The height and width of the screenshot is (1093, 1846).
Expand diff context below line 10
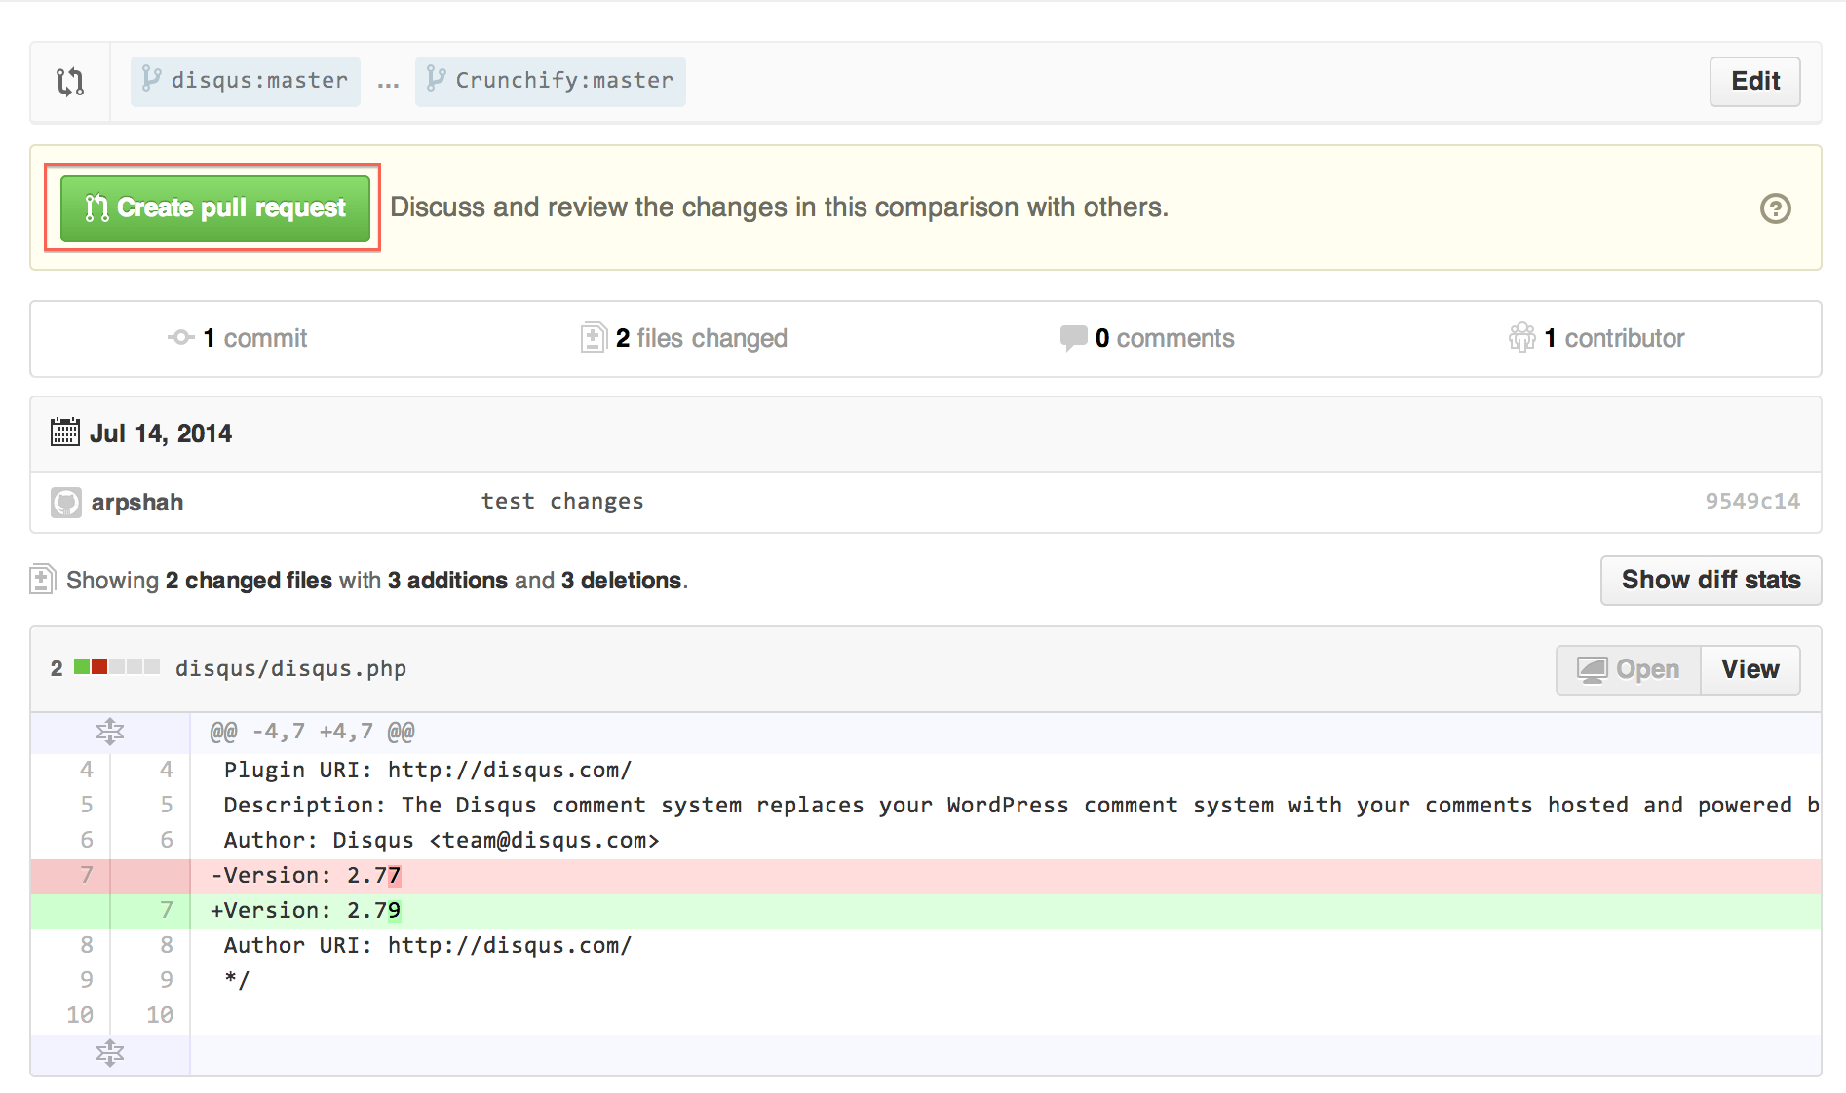(x=110, y=1054)
